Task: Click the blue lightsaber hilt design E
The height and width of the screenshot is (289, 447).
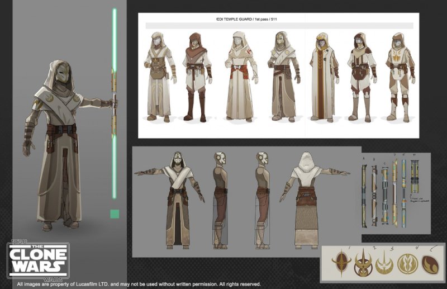Action: (x=403, y=193)
